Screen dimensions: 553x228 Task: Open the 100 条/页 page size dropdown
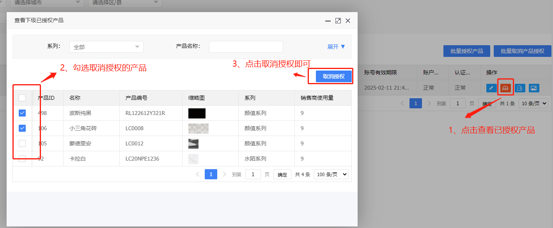[331, 174]
